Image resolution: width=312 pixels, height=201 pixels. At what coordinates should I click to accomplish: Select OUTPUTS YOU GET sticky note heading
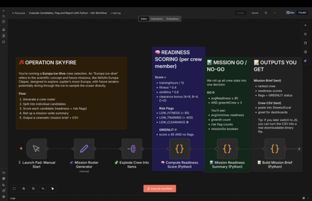[275, 66]
